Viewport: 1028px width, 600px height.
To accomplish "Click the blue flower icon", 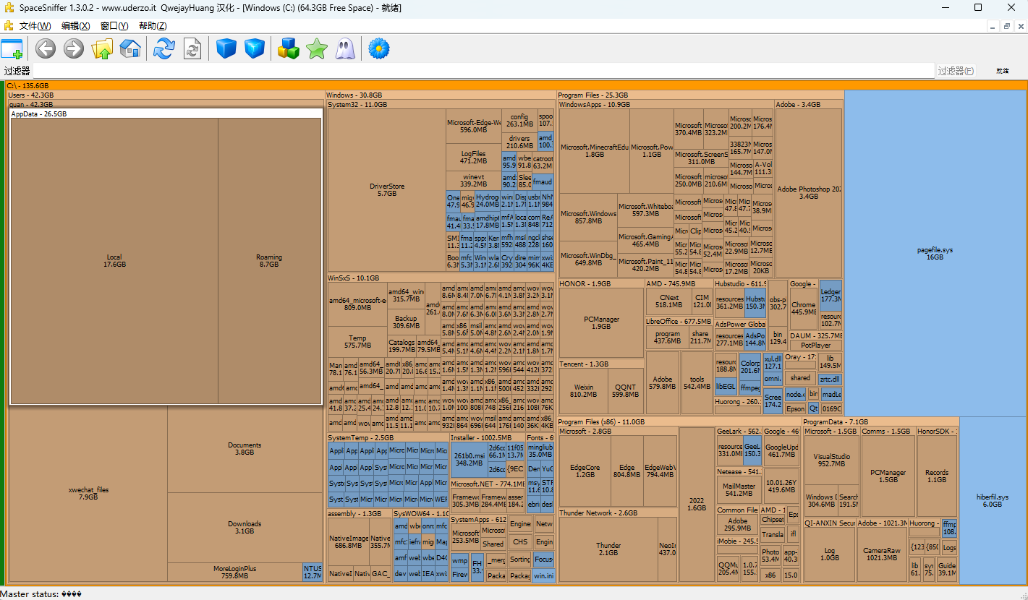I will [x=379, y=49].
